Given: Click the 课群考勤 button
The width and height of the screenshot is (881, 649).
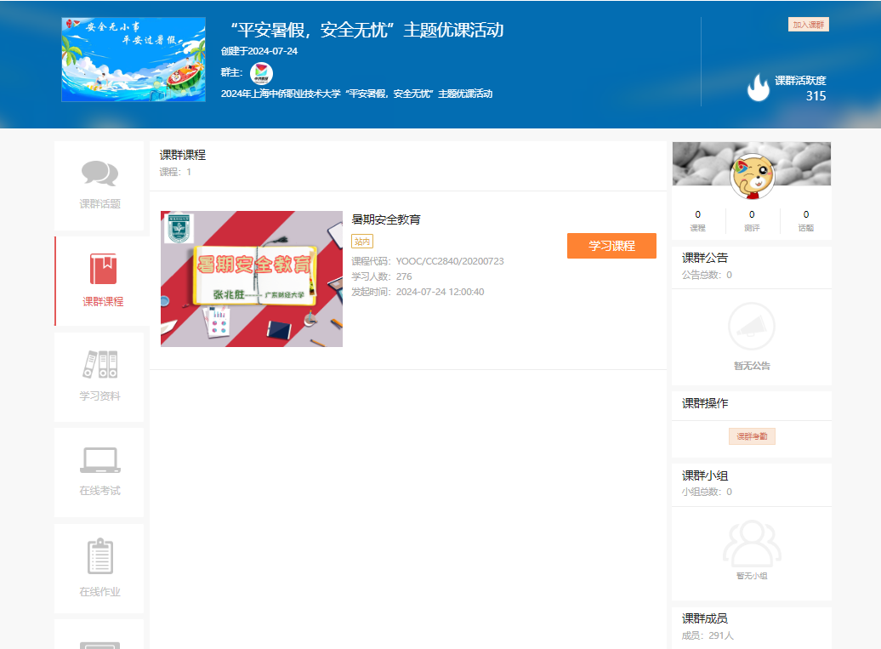Looking at the screenshot, I should pos(752,436).
